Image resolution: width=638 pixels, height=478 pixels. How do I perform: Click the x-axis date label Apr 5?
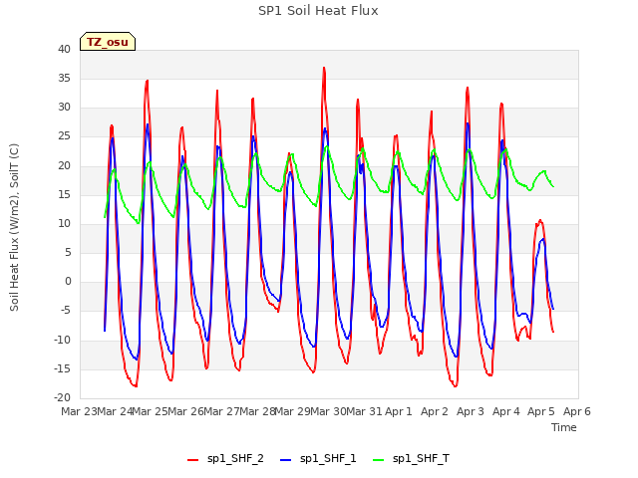tap(541, 411)
